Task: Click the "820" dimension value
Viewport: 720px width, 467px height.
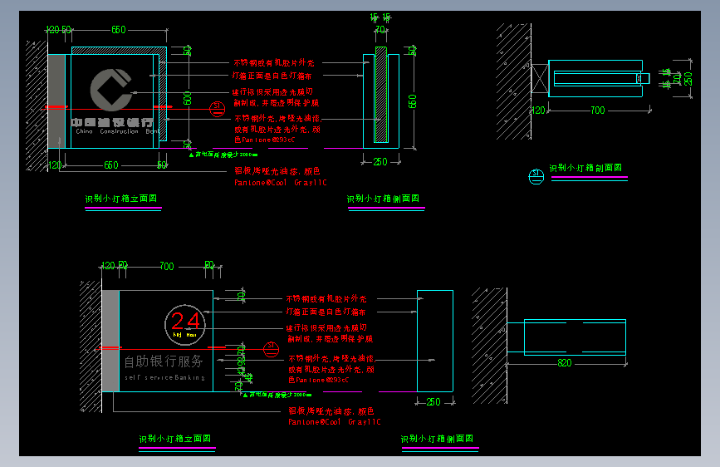Action: coord(565,363)
